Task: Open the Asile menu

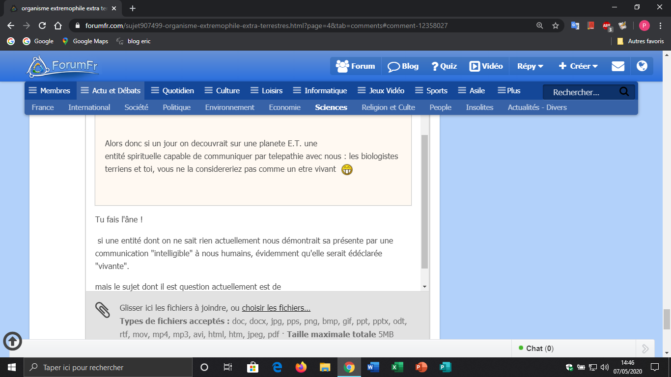Action: [472, 90]
